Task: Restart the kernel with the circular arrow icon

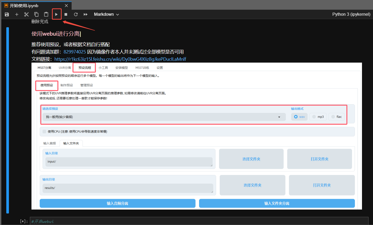Action: 76,14
